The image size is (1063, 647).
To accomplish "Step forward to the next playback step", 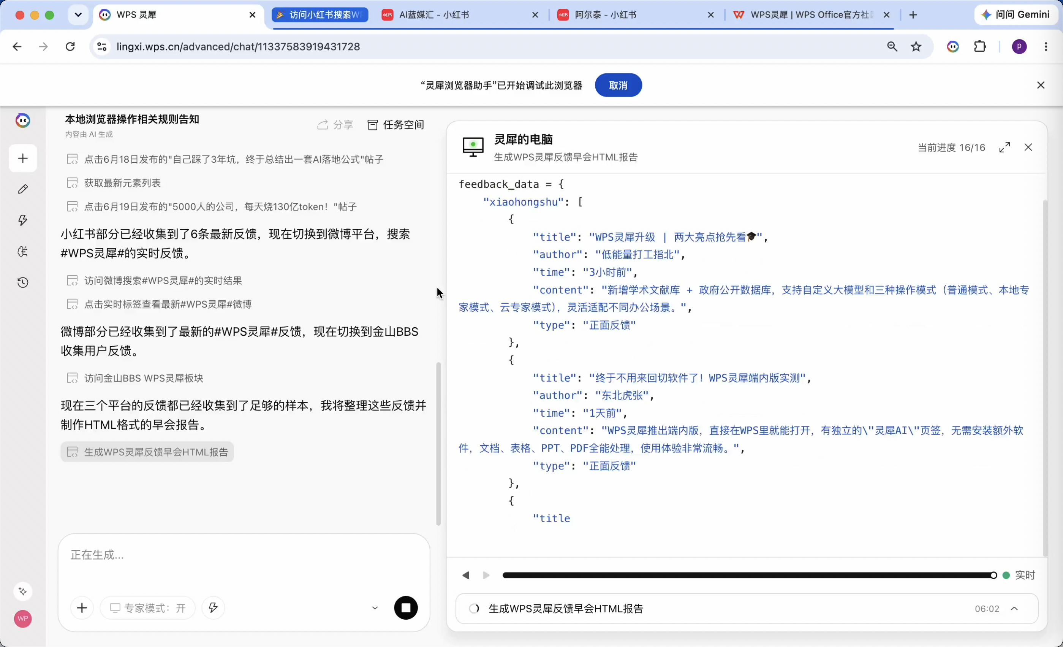I will pos(486,576).
